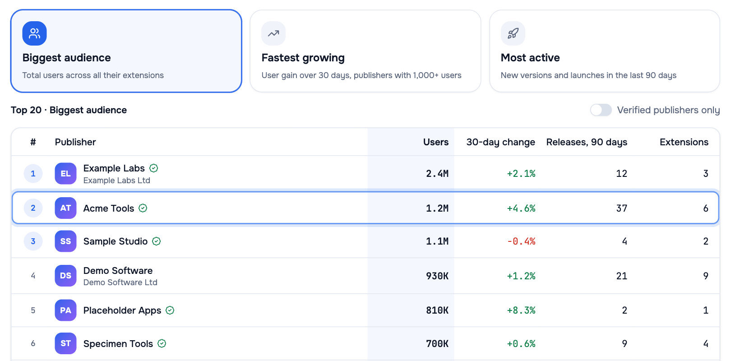The height and width of the screenshot is (361, 731).
Task: Select the Biggest audience tab card
Action: (x=126, y=51)
